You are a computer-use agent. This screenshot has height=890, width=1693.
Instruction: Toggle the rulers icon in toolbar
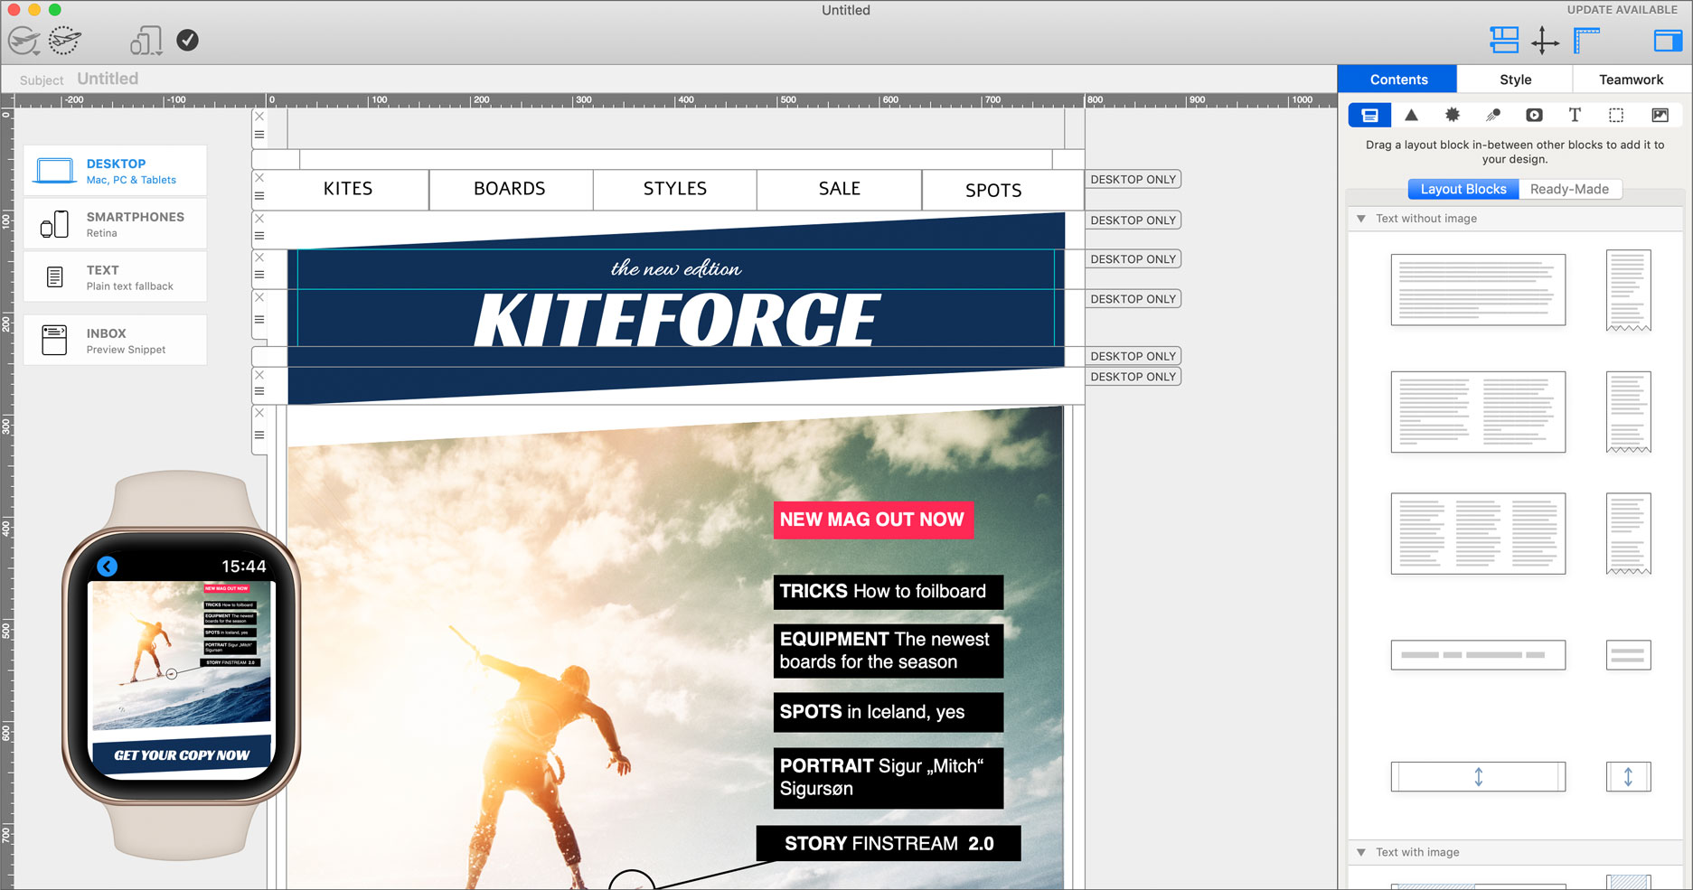1586,40
